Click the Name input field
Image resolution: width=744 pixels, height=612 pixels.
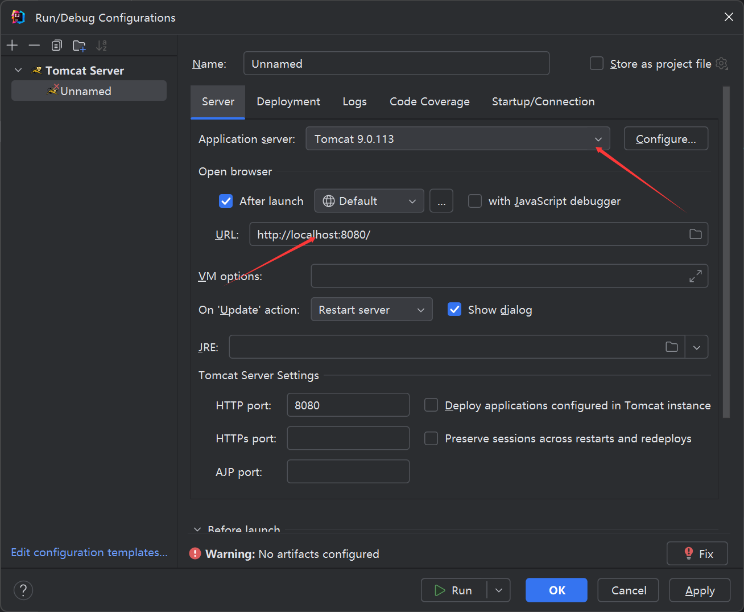(396, 63)
